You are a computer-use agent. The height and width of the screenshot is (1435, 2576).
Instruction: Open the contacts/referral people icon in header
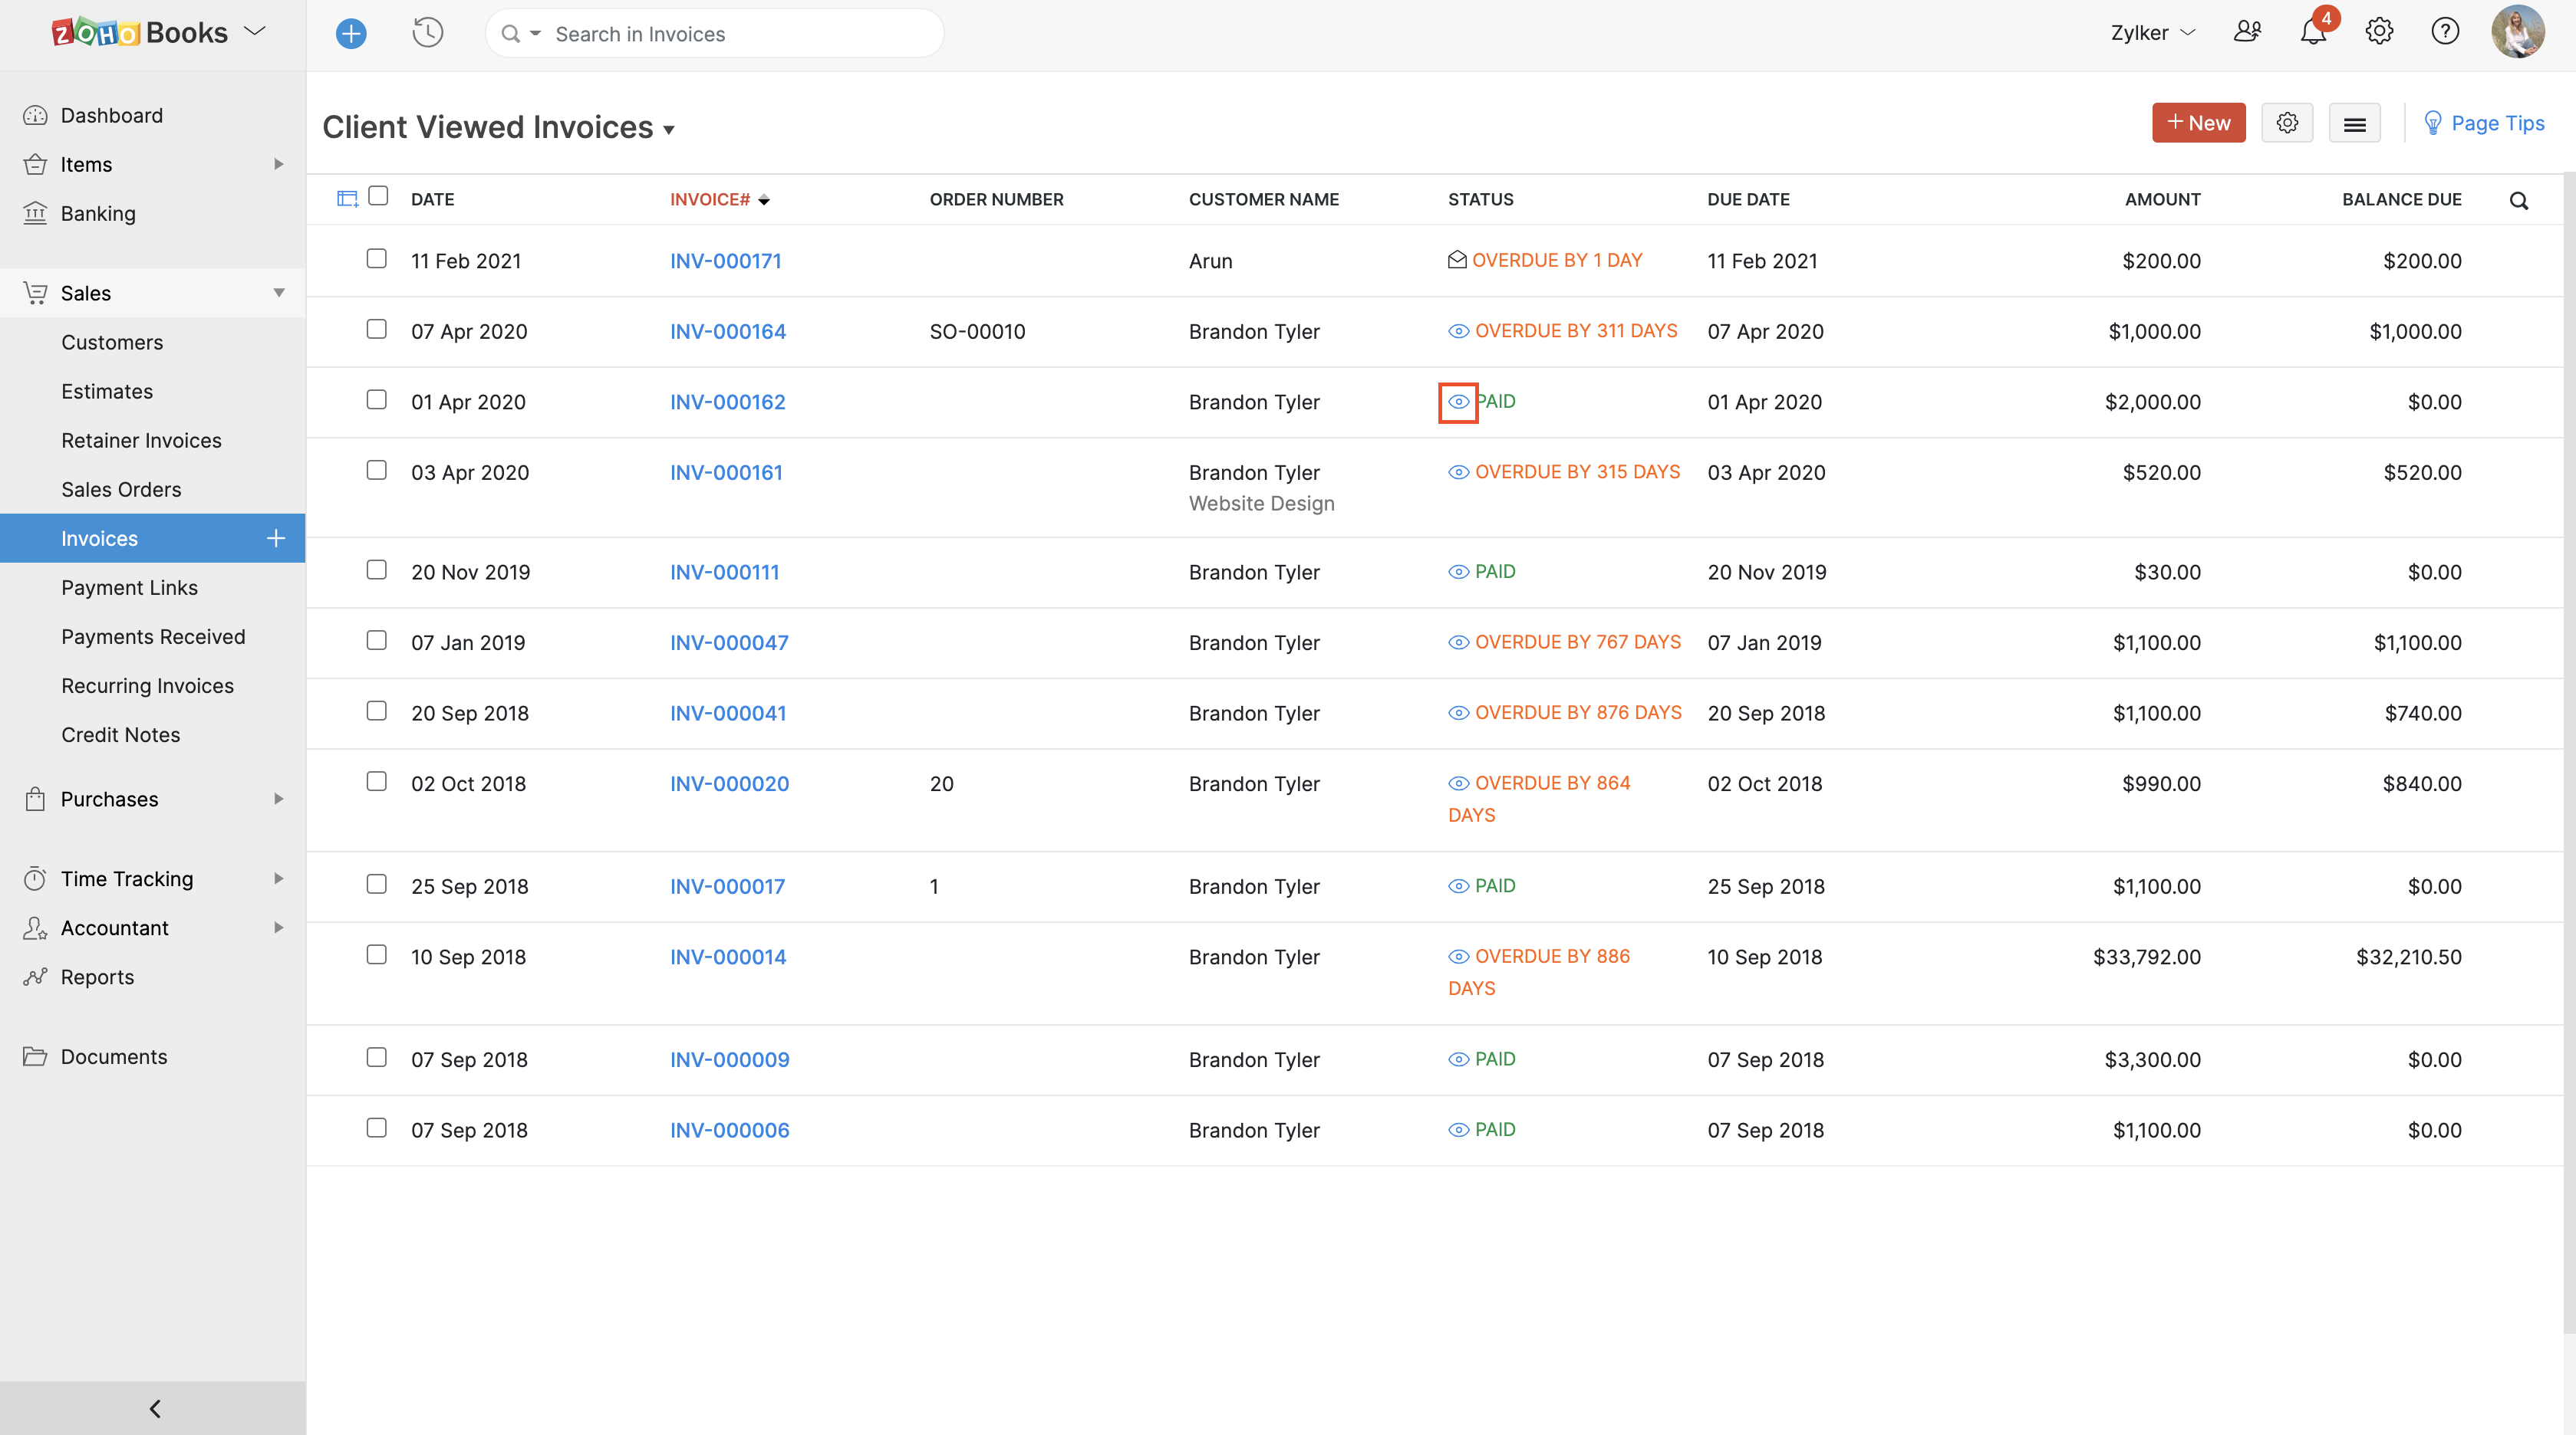[x=2247, y=32]
